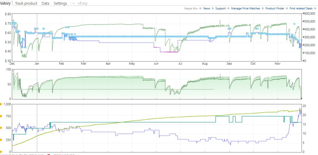Click the Dec label on price chart axis

[12, 63]
